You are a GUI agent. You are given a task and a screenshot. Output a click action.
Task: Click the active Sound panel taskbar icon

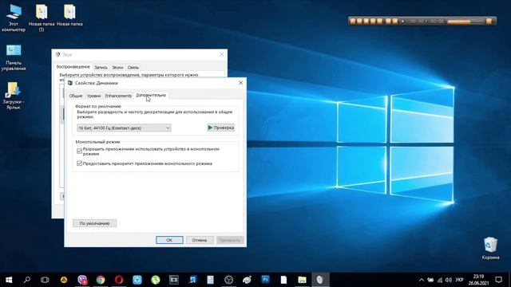pos(319,280)
